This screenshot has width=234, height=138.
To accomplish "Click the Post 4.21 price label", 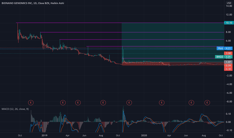I will coord(225,48).
